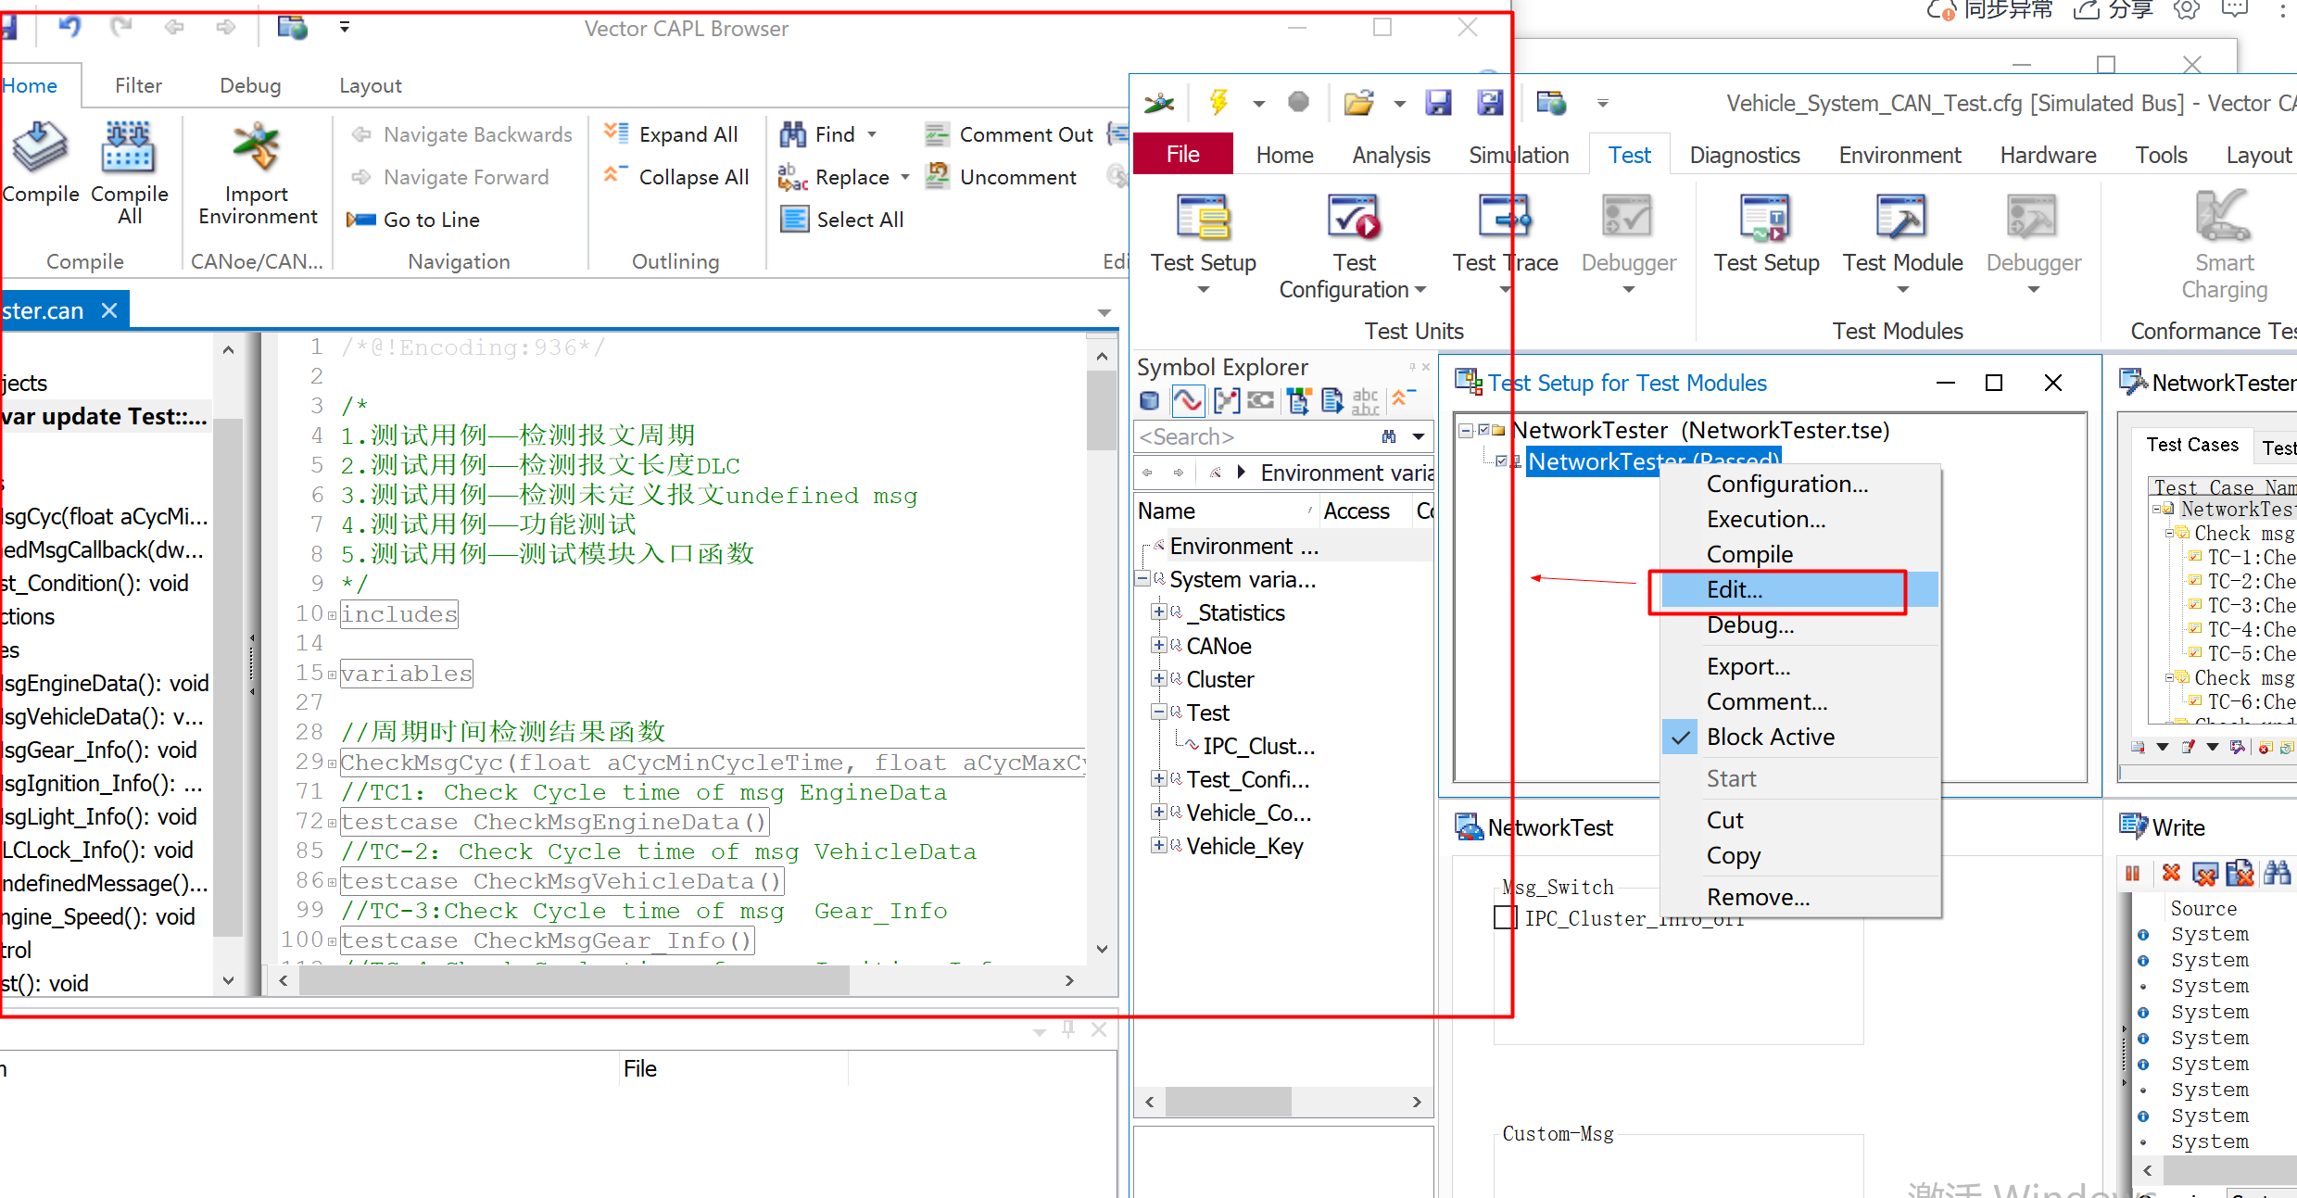Choose Edit... from the context menu
Screen dimensions: 2297x1198
coord(1798,590)
